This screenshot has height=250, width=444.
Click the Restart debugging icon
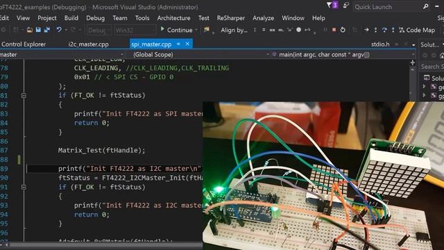[343, 30]
